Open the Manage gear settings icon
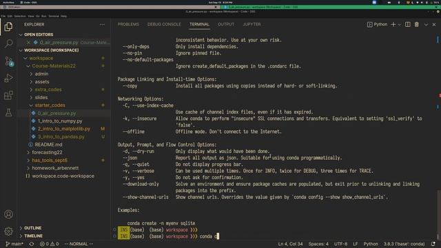 pos(8,231)
